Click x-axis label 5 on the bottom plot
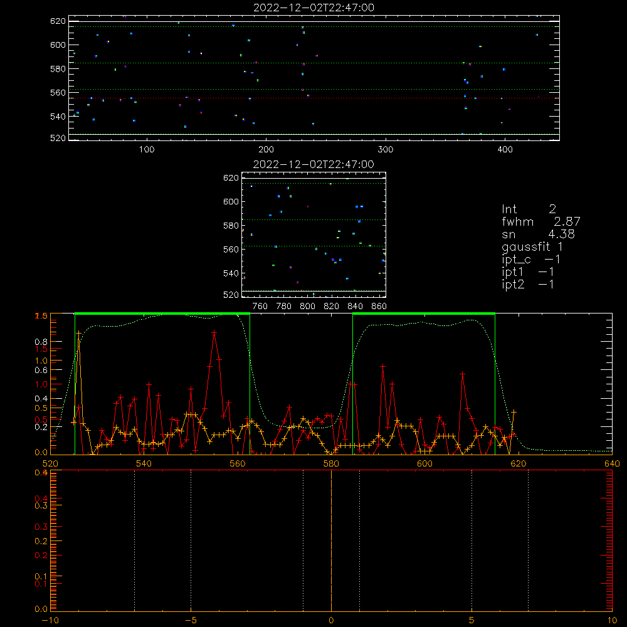Image resolution: width=627 pixels, height=627 pixels. click(x=472, y=620)
